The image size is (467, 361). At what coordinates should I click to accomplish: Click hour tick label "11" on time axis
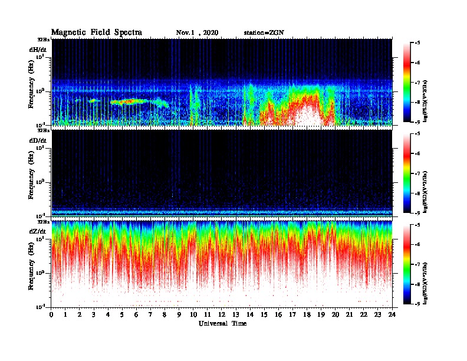(x=208, y=314)
